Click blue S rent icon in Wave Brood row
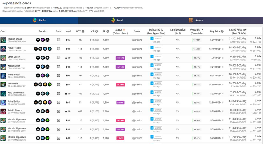263x144 pixels. tap(152, 74)
